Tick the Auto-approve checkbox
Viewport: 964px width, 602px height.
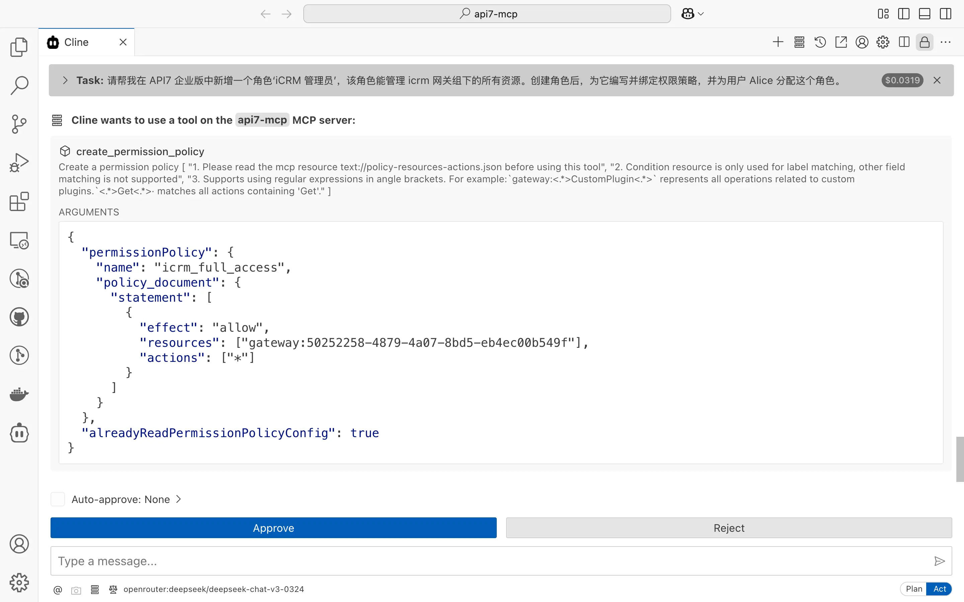pyautogui.click(x=58, y=499)
